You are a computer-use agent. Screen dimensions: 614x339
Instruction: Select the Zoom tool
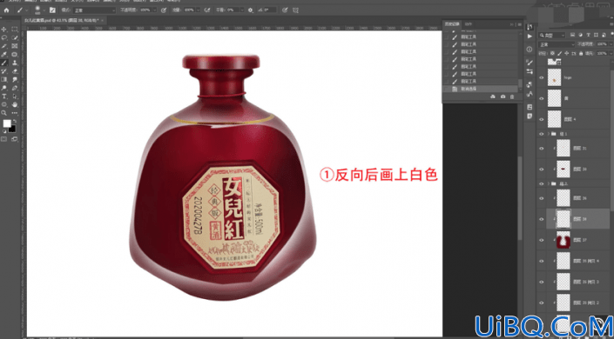[4, 113]
